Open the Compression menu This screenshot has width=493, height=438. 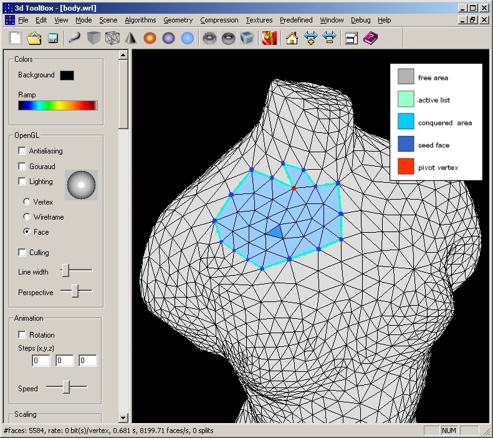219,20
